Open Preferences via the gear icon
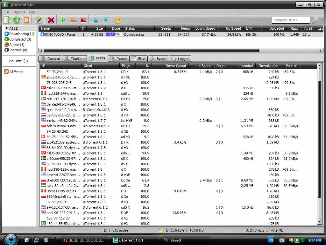 click(x=118, y=20)
